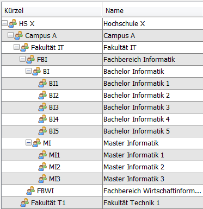Image resolution: width=203 pixels, height=209 pixels.
Task: Click the group icon beside HS X
Action: tap(13, 23)
